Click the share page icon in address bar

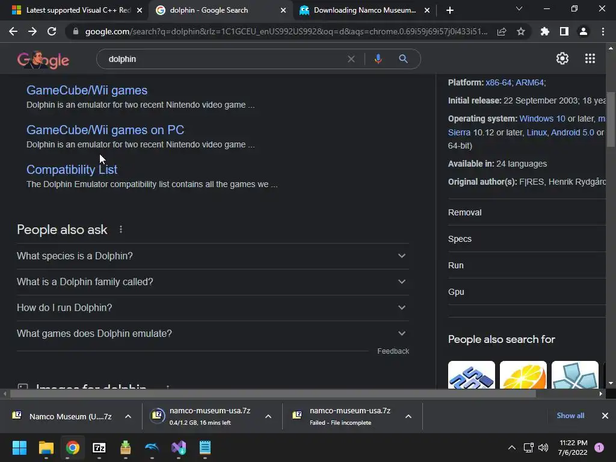click(x=502, y=31)
